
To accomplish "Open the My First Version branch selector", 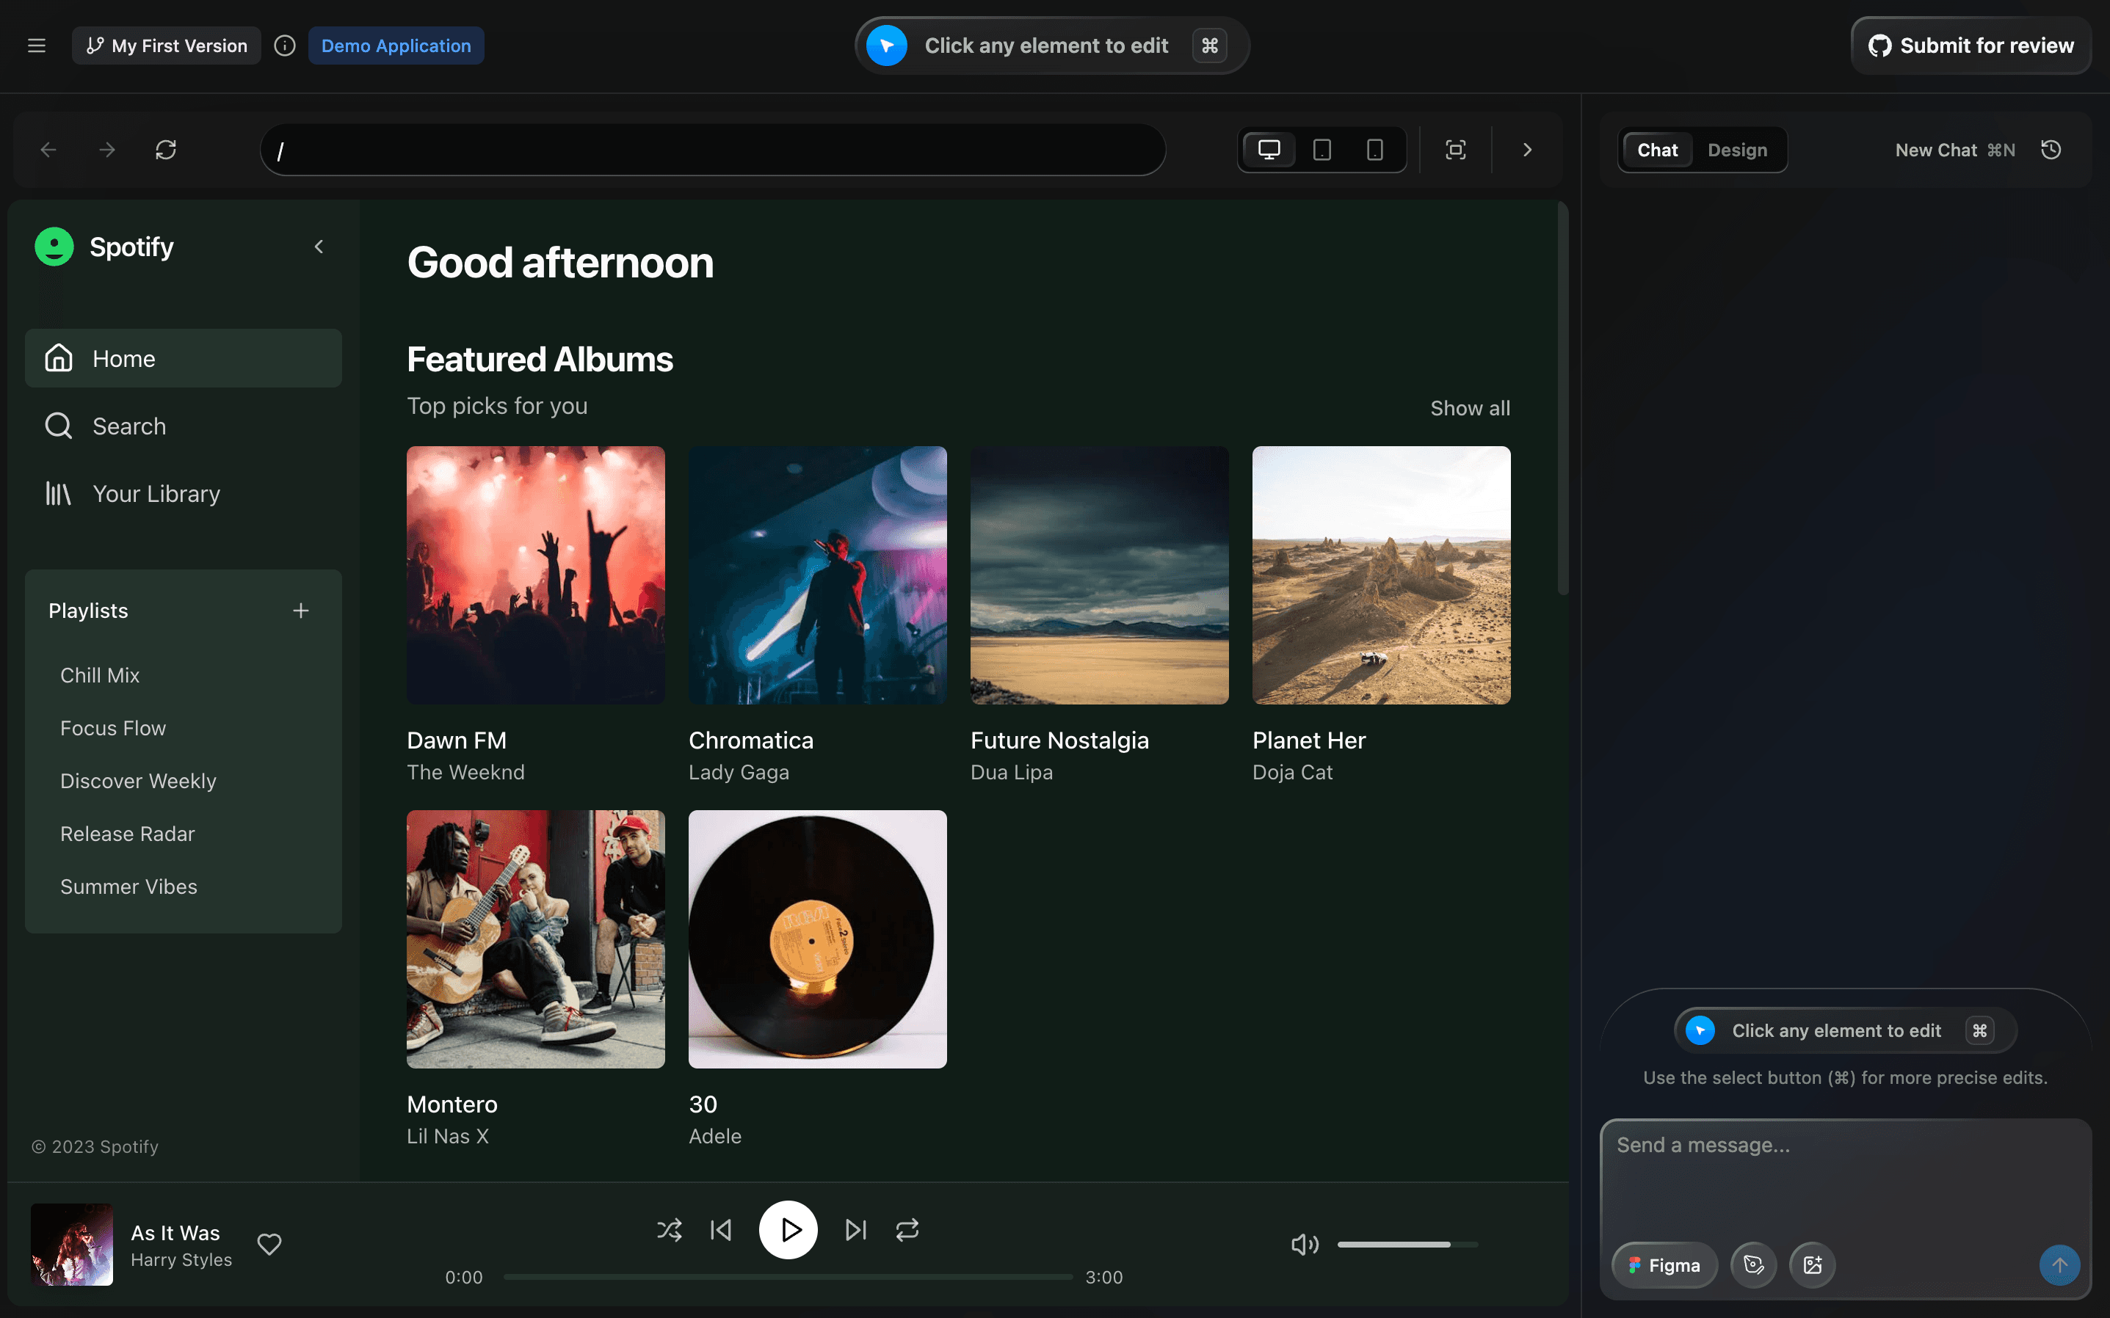I will 167,45.
